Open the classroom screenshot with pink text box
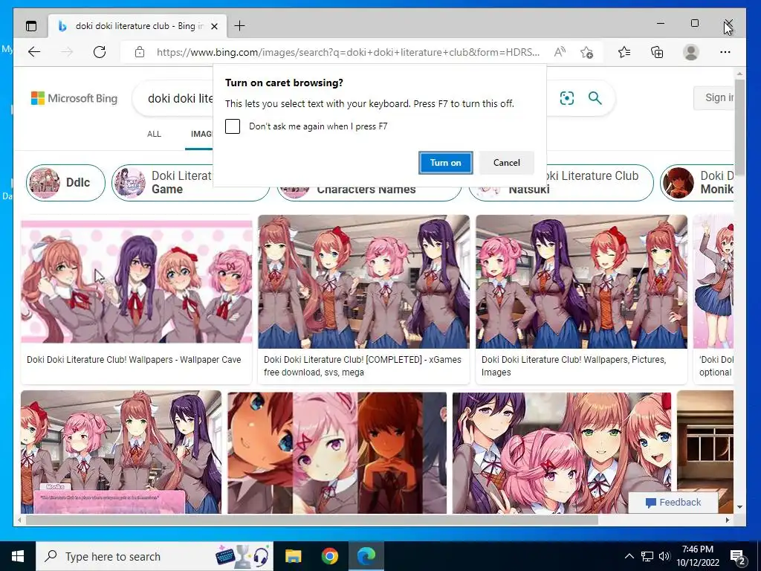 121,452
